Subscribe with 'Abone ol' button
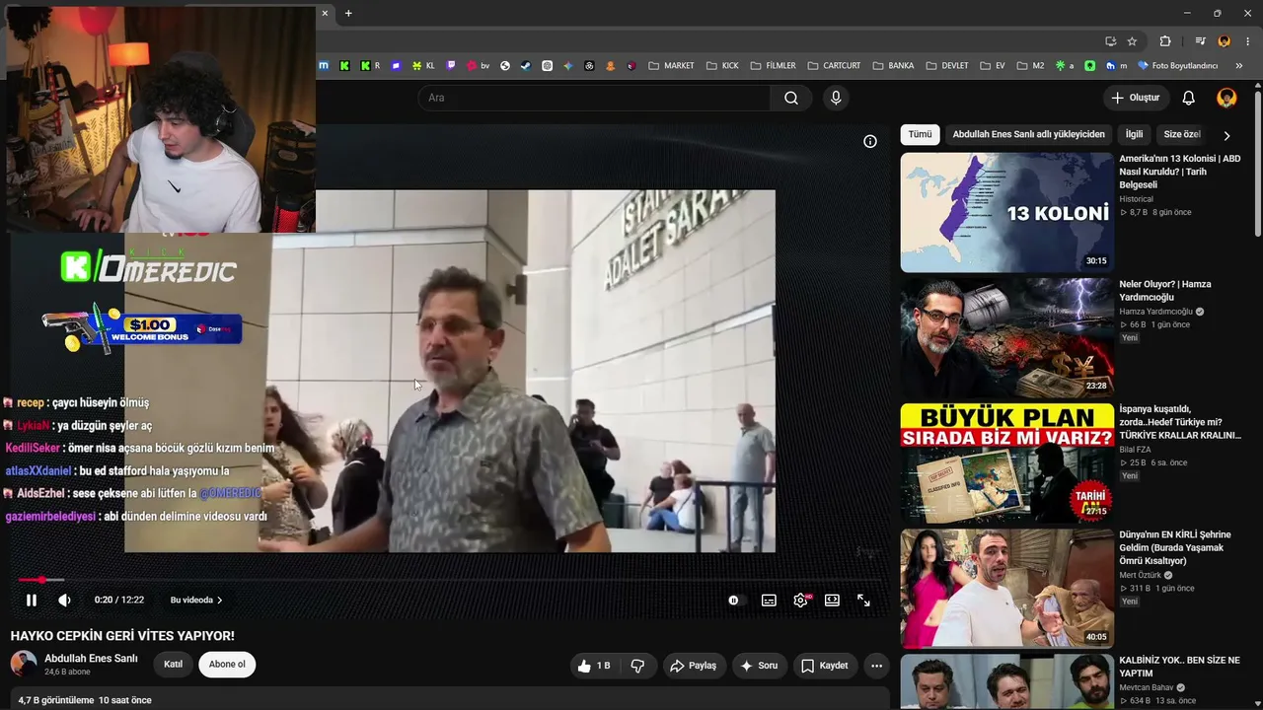 [227, 664]
